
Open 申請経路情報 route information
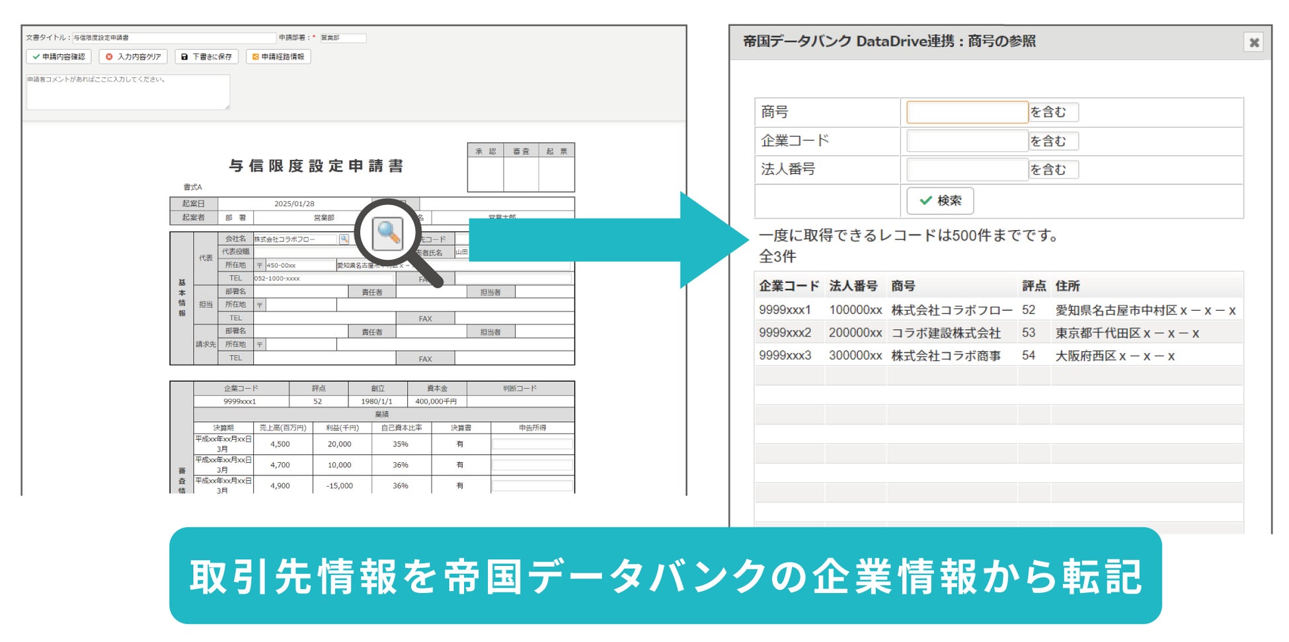278,57
